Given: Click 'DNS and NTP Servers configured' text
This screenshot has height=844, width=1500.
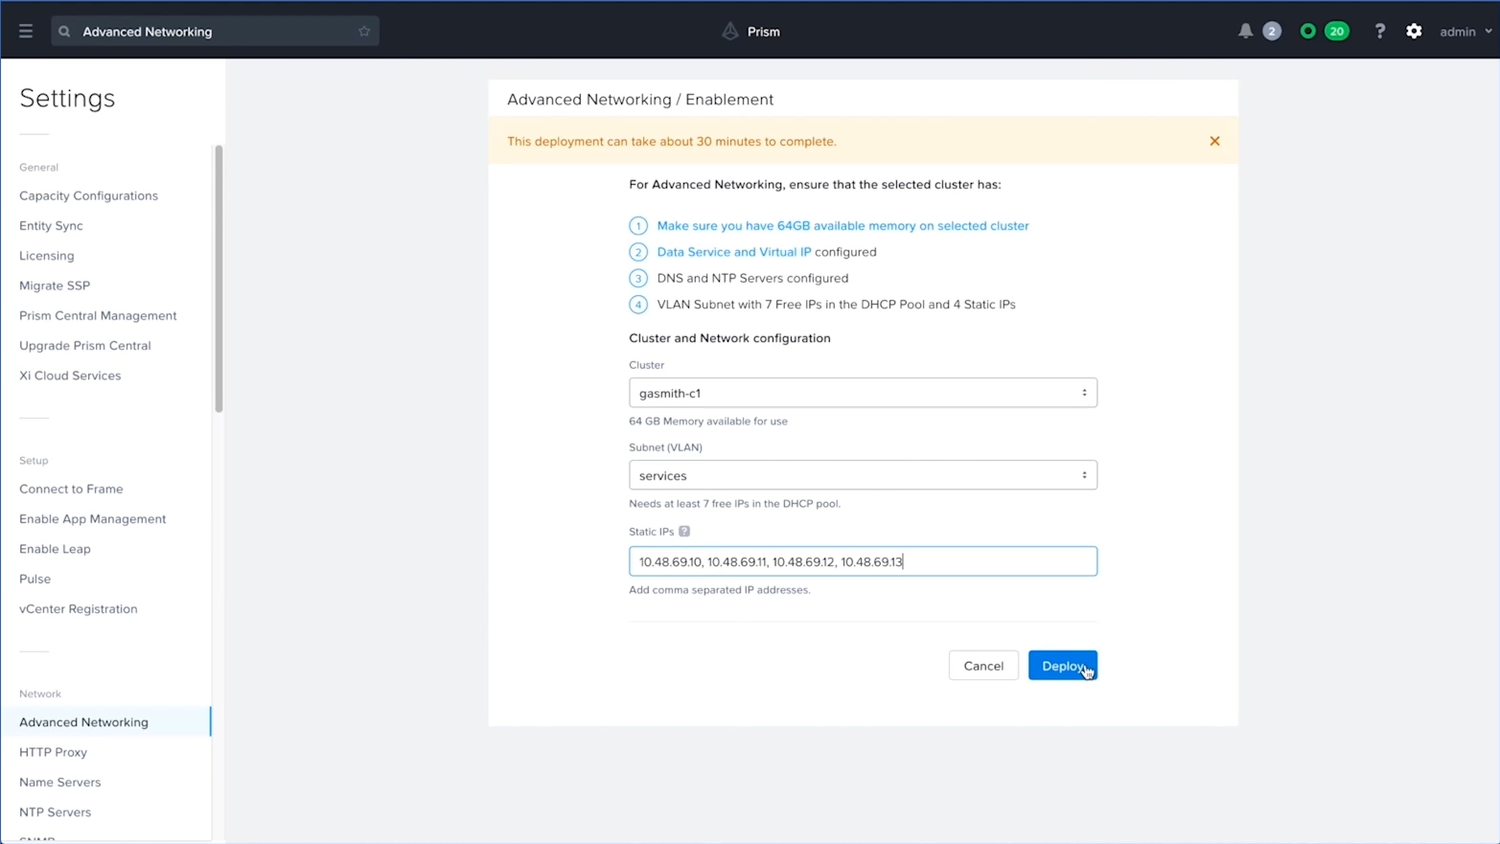Looking at the screenshot, I should click(752, 279).
